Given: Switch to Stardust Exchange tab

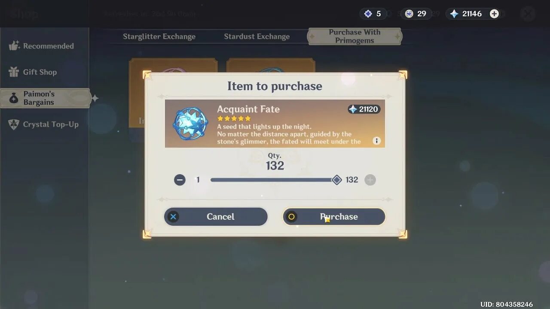Looking at the screenshot, I should (x=257, y=36).
